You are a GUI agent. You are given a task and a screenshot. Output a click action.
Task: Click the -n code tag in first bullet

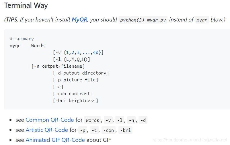[131, 120]
